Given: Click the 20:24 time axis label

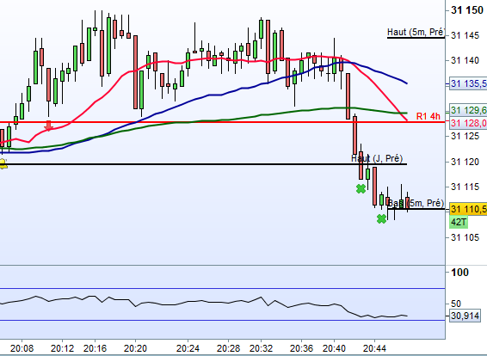Looking at the screenshot, I should click(x=188, y=348).
